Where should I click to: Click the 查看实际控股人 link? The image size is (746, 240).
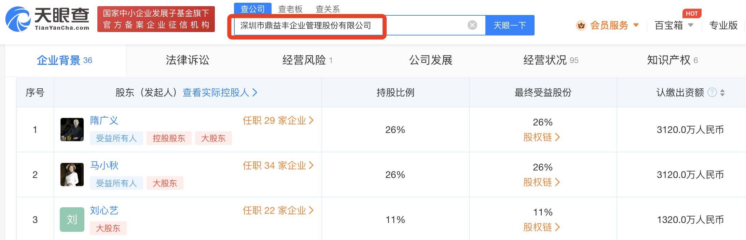coord(220,92)
